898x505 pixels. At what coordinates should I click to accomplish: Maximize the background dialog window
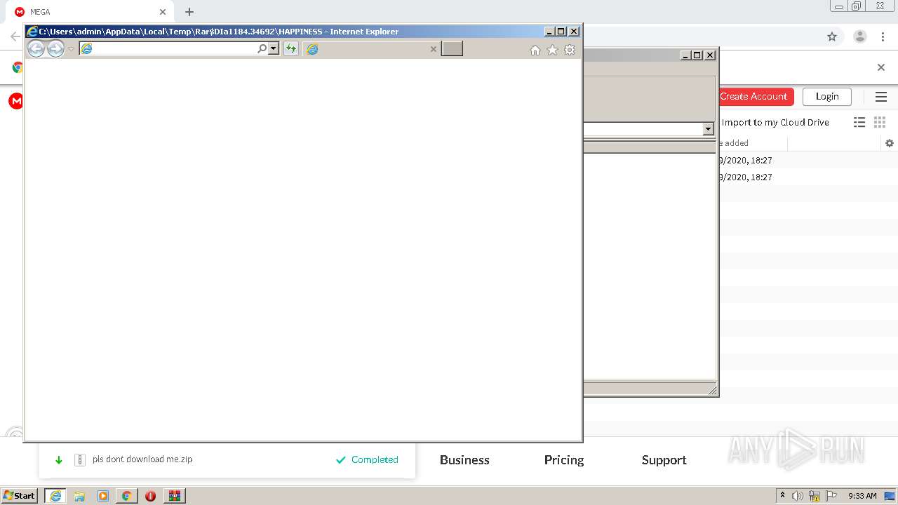coord(697,55)
